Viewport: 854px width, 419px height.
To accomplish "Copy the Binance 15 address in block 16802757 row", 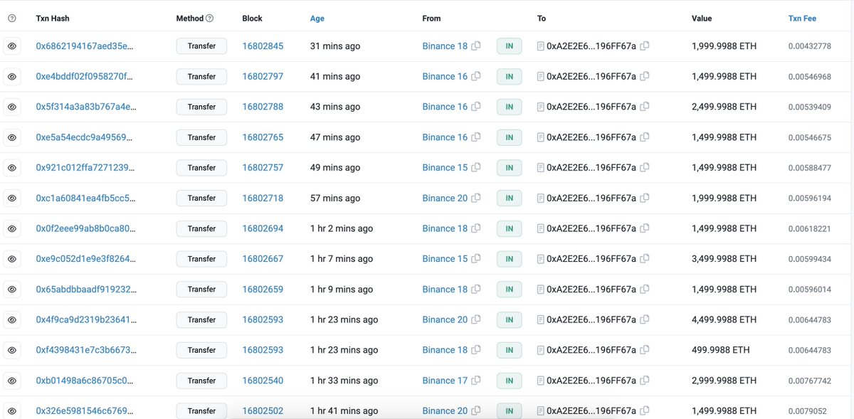I will (476, 168).
